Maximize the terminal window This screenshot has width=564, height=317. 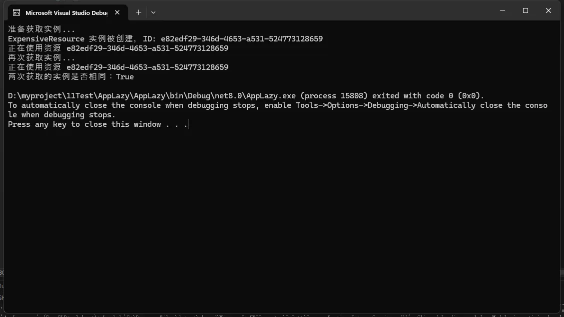[526, 10]
